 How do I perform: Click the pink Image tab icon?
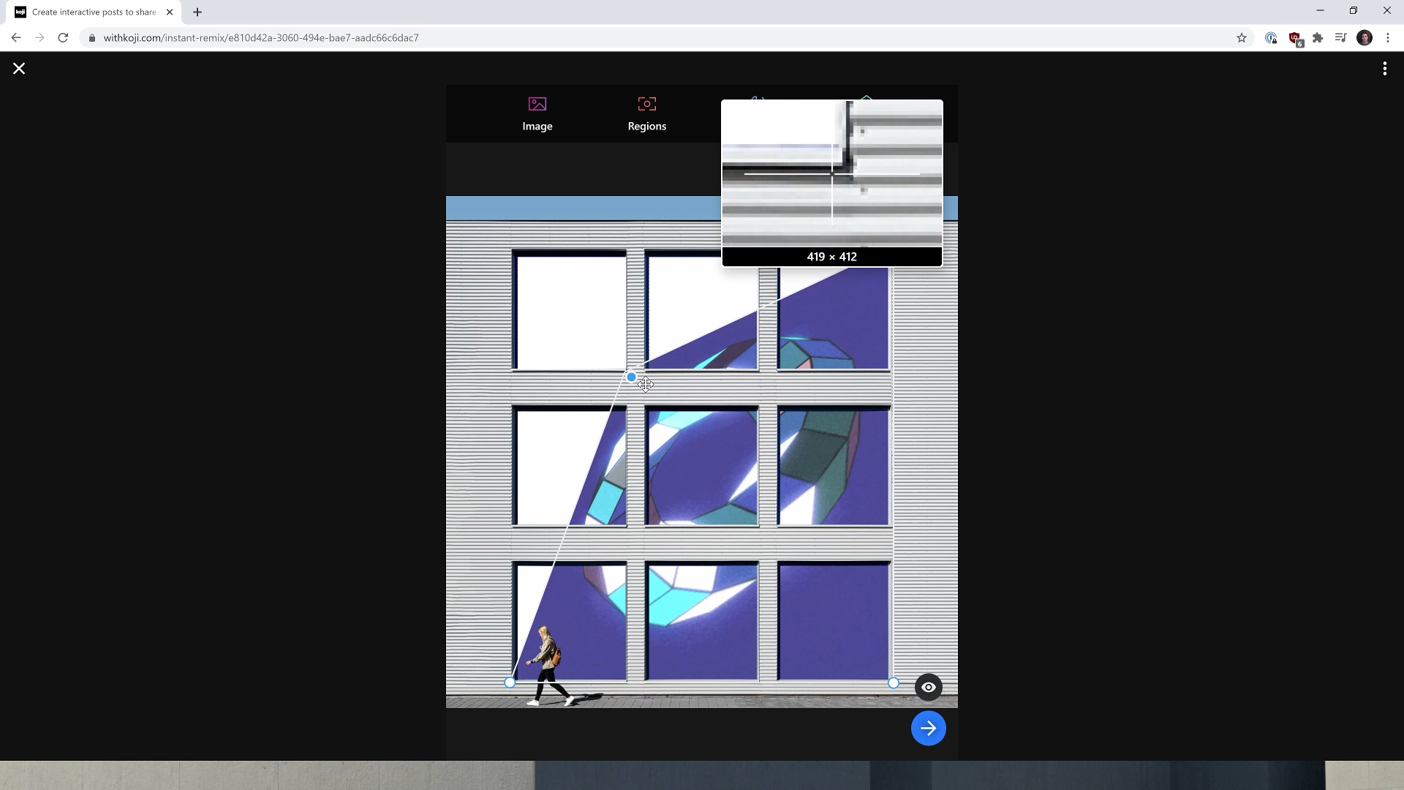(x=537, y=104)
